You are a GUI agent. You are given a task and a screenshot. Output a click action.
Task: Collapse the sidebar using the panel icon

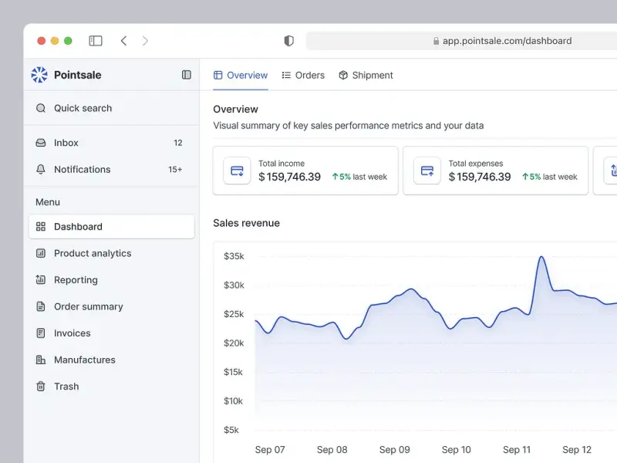186,75
